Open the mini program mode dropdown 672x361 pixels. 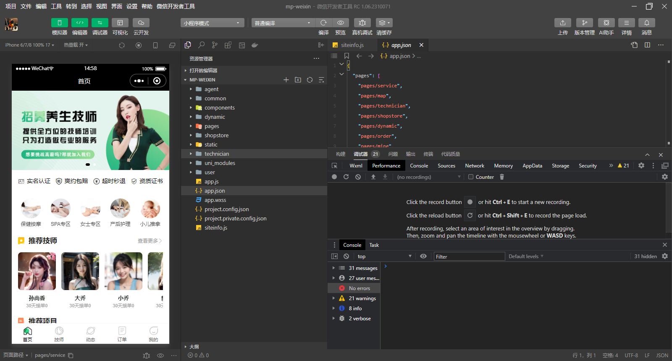click(212, 23)
